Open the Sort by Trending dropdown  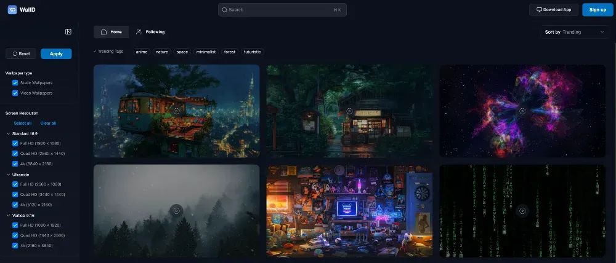coord(574,32)
